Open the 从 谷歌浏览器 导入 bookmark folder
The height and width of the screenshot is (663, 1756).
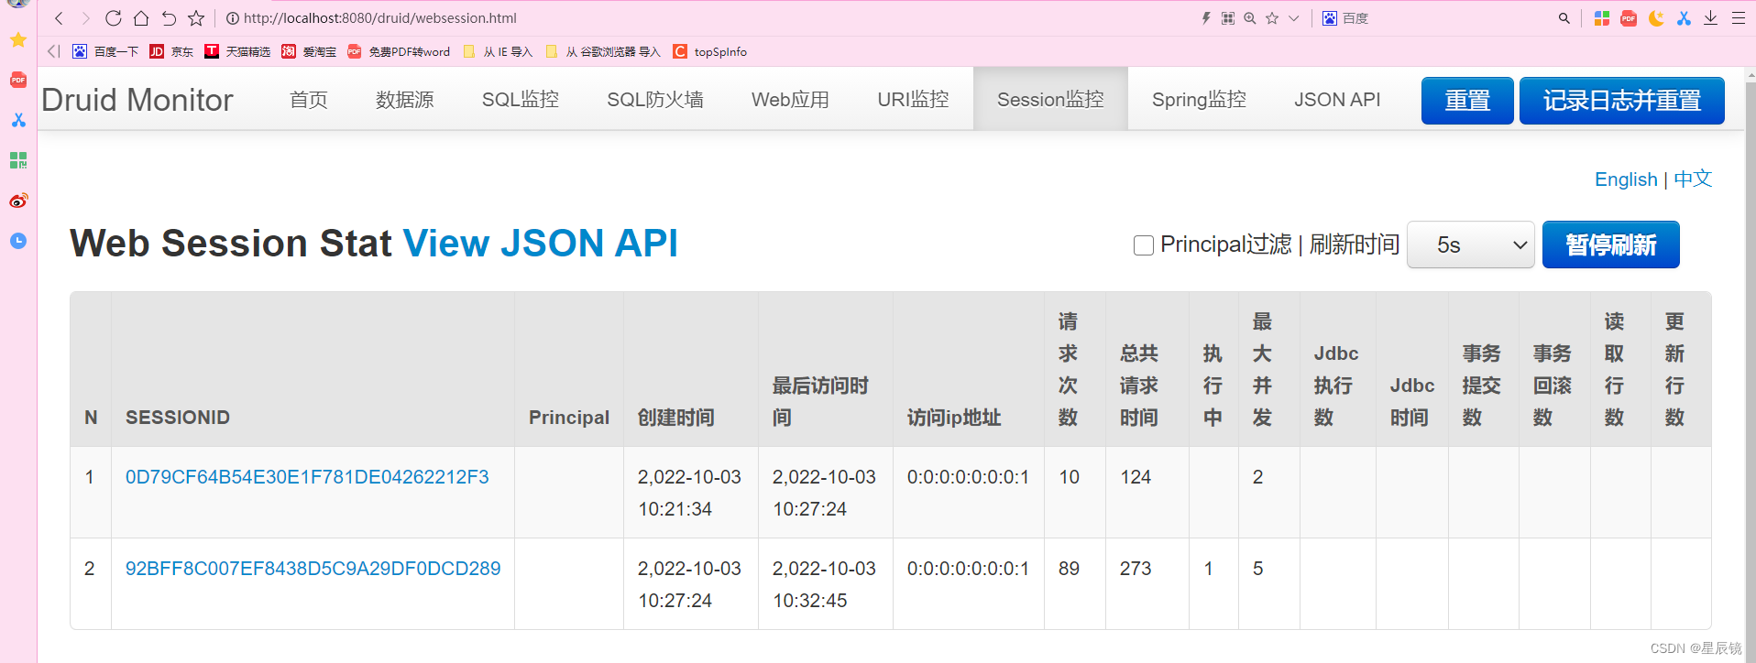click(602, 51)
